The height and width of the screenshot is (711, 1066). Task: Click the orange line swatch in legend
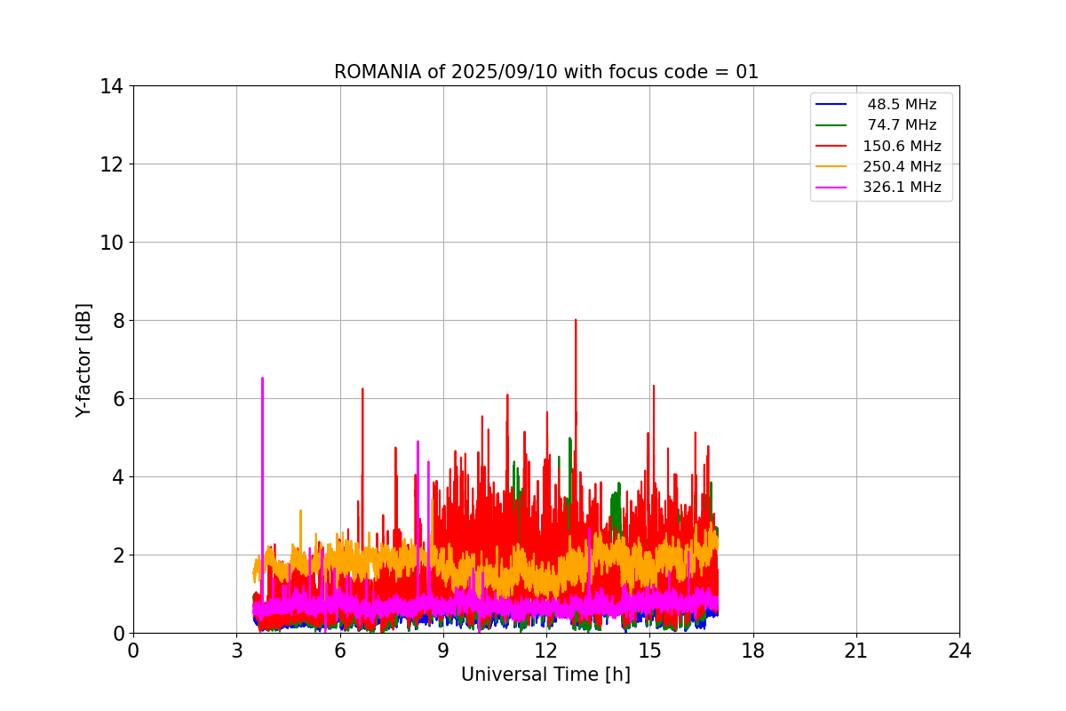[x=831, y=167]
